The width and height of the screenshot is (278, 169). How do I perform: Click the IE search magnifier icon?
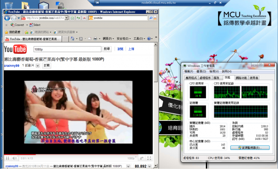[151, 18]
